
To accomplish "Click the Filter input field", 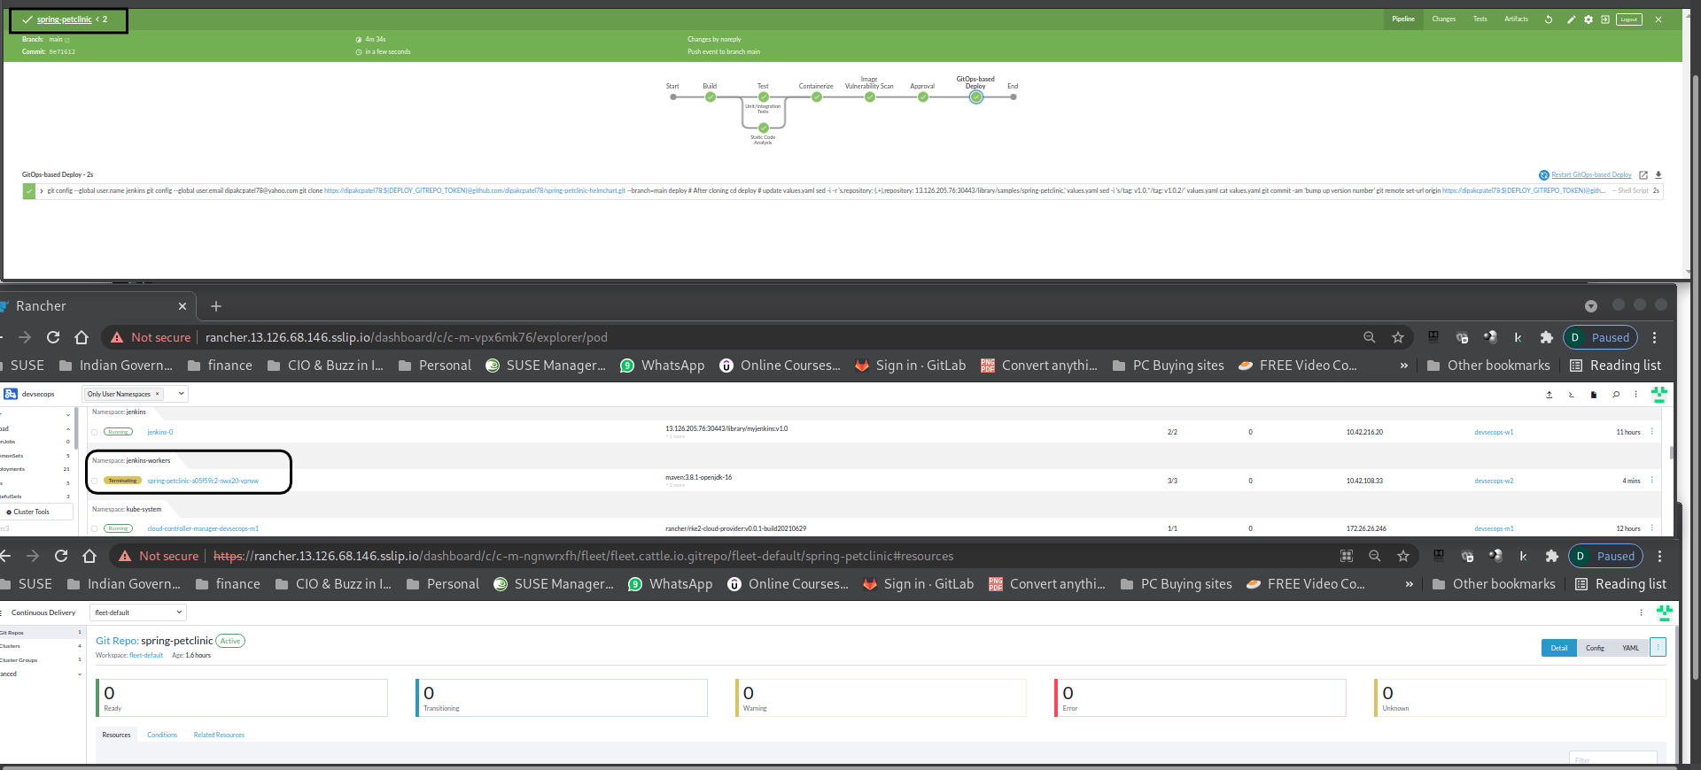I will coord(1613,759).
